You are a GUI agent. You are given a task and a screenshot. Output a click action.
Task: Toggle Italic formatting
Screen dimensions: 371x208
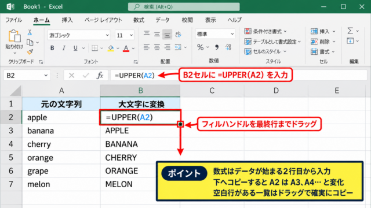coord(64,48)
